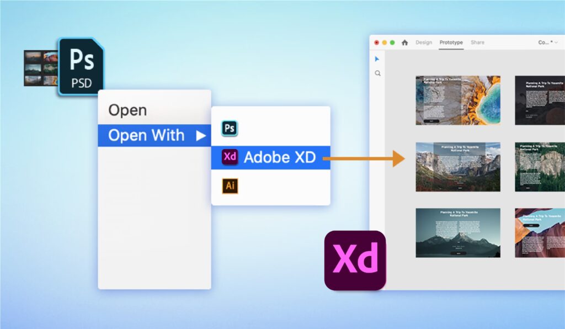
Task: Open the Share tab
Action: tap(477, 43)
